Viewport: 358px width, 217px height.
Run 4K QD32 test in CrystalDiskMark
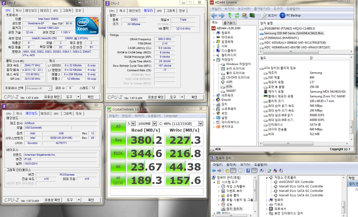[x=118, y=180]
